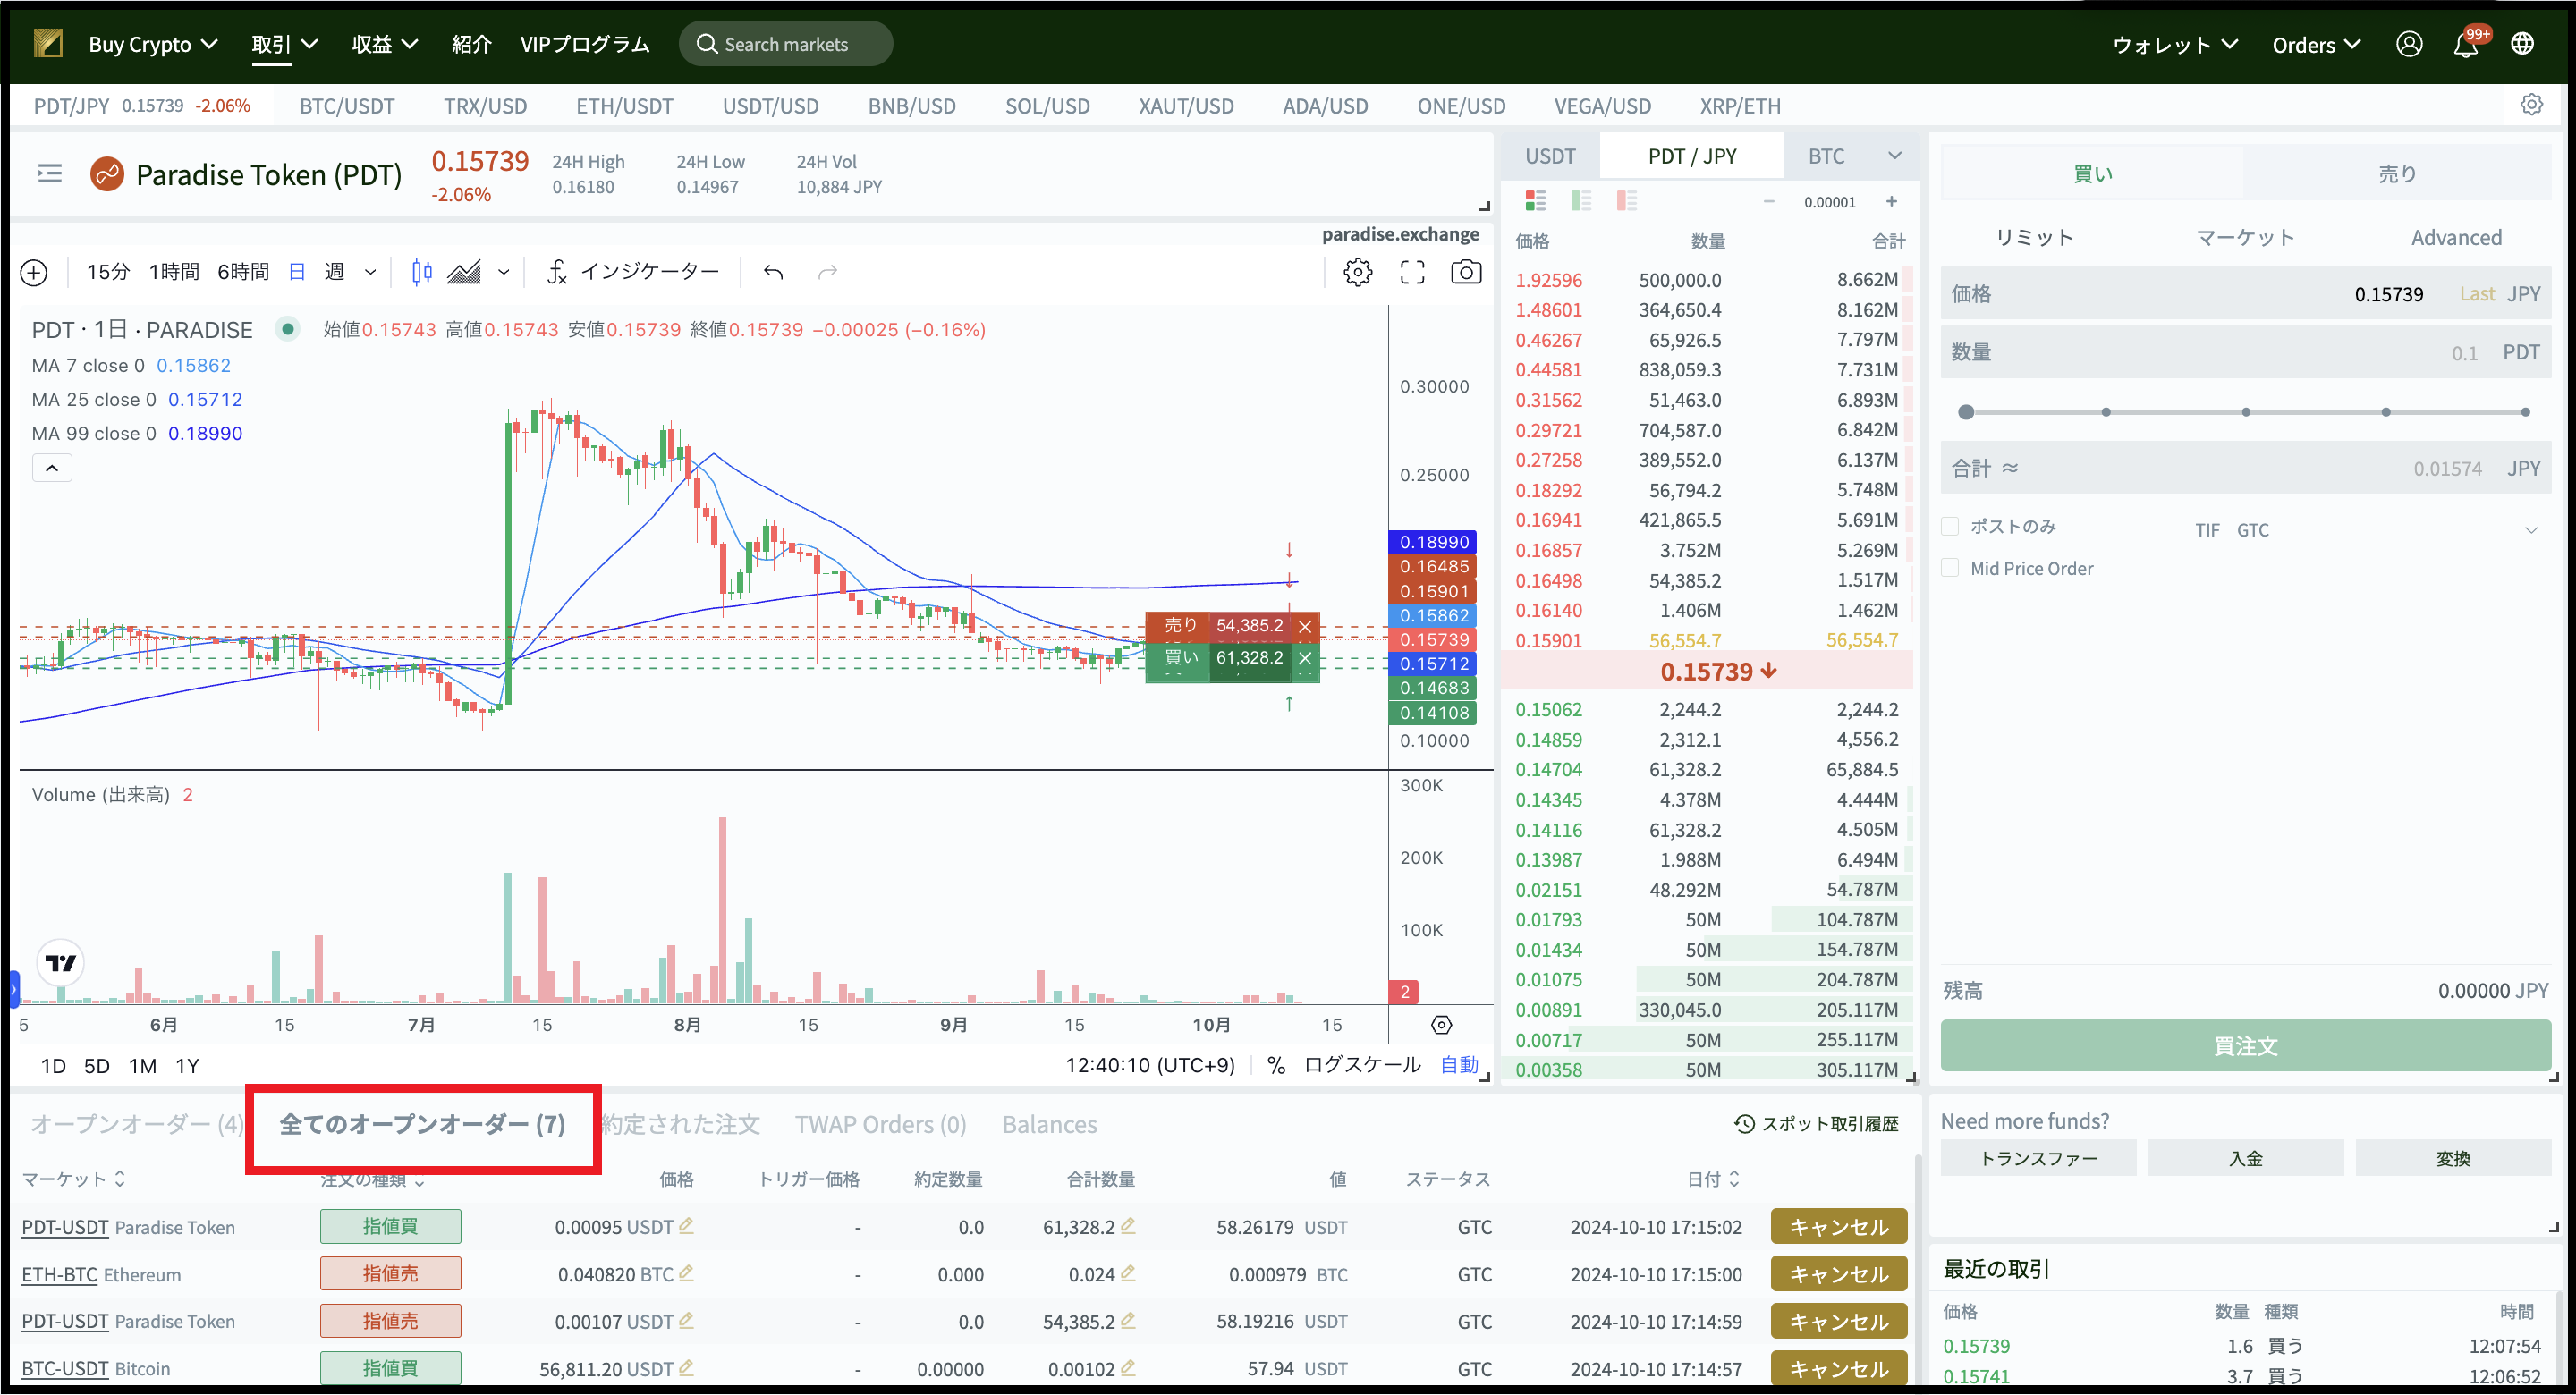Screen dimensions: 2576x1395
Task: Toggle the % percent scale
Action: [x=1276, y=1065]
